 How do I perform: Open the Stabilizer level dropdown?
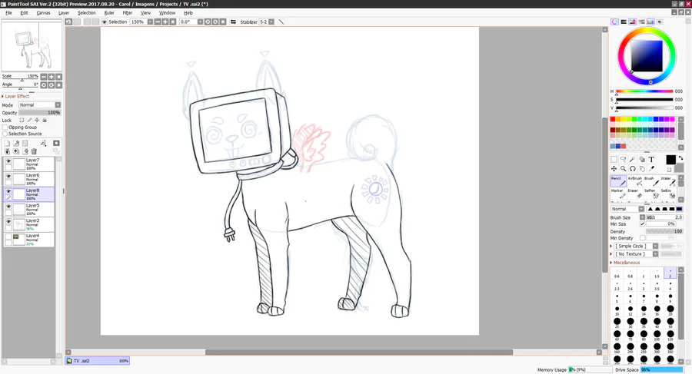(x=271, y=22)
